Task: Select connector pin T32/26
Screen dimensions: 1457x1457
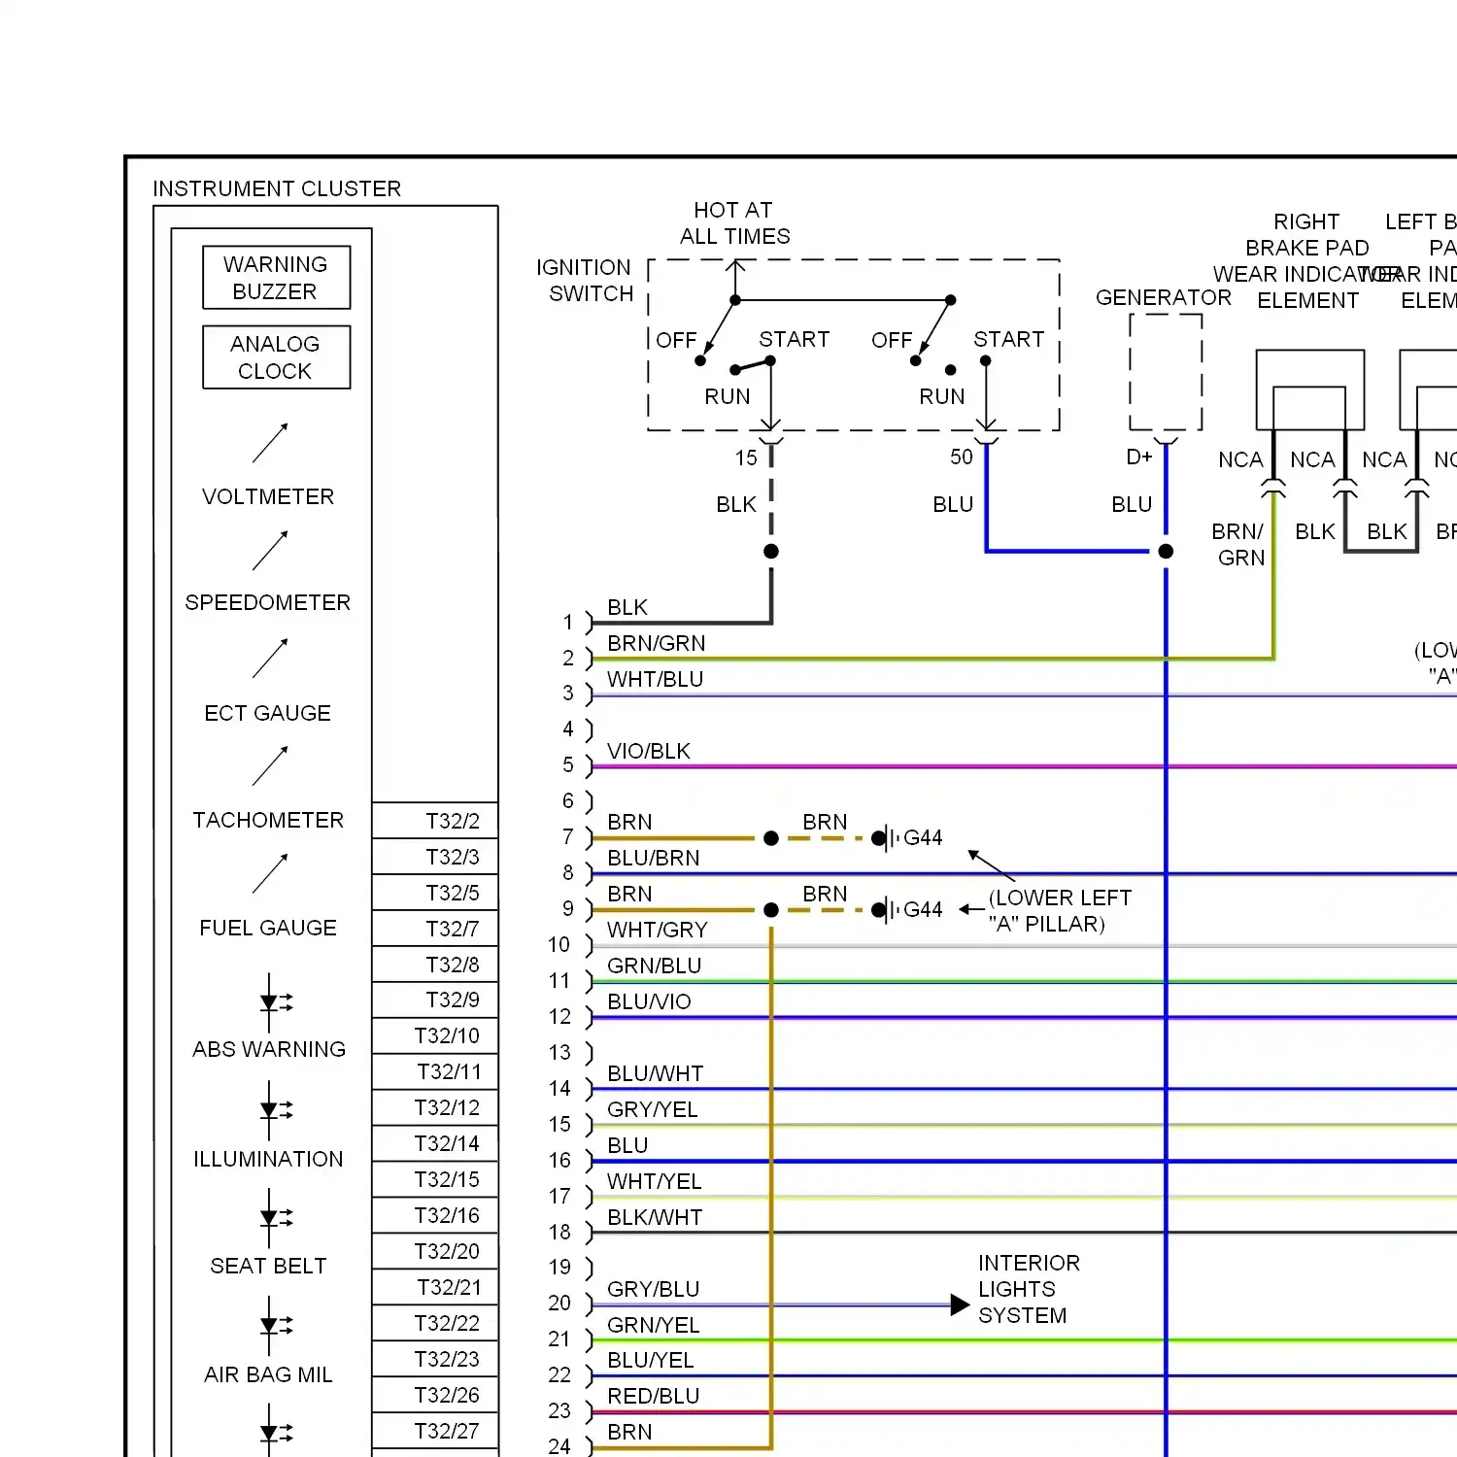Action: (x=435, y=1395)
